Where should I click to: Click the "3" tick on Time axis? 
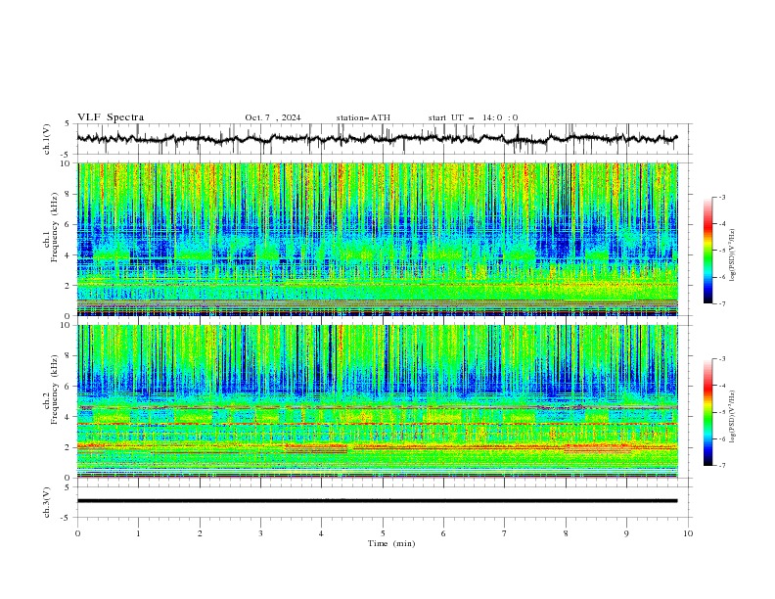260,533
